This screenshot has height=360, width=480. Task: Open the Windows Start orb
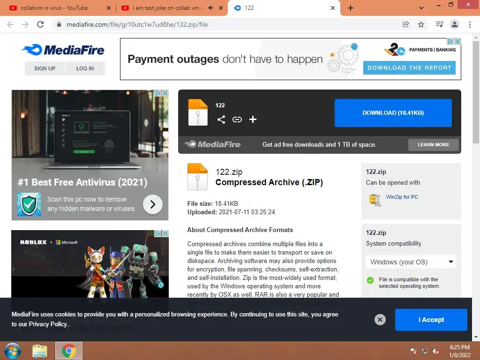(x=13, y=351)
